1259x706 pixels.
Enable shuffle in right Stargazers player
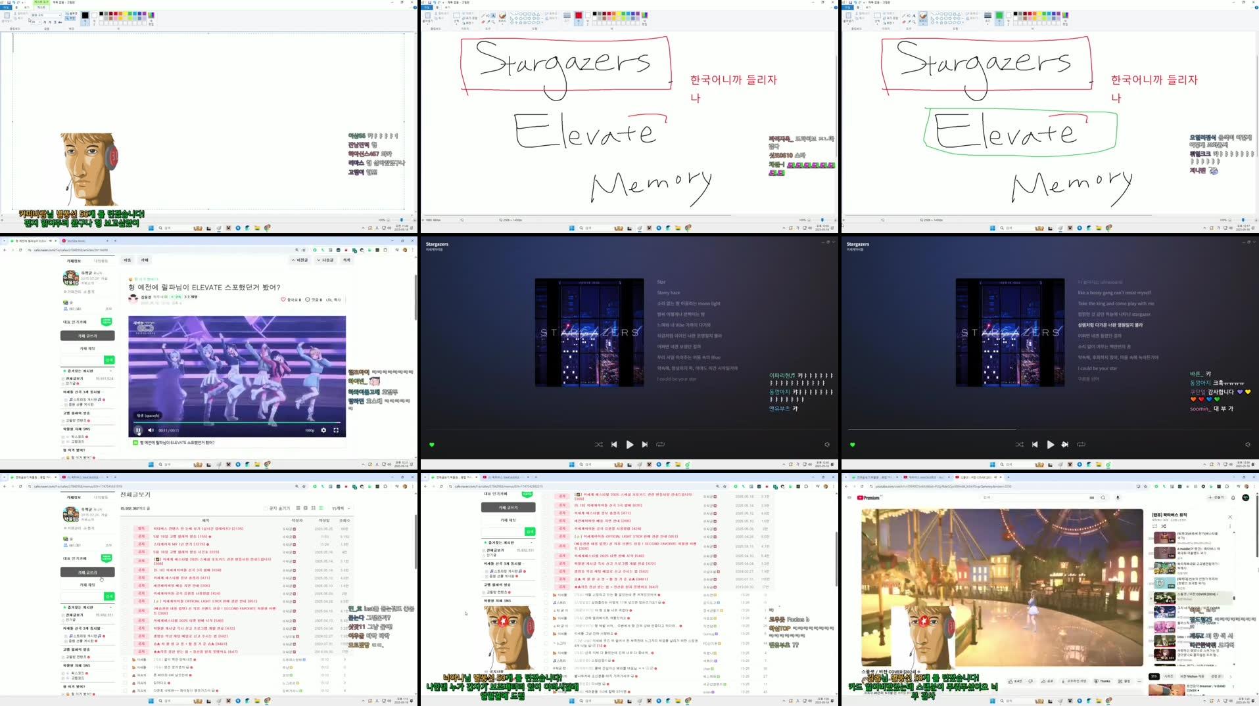point(1020,445)
